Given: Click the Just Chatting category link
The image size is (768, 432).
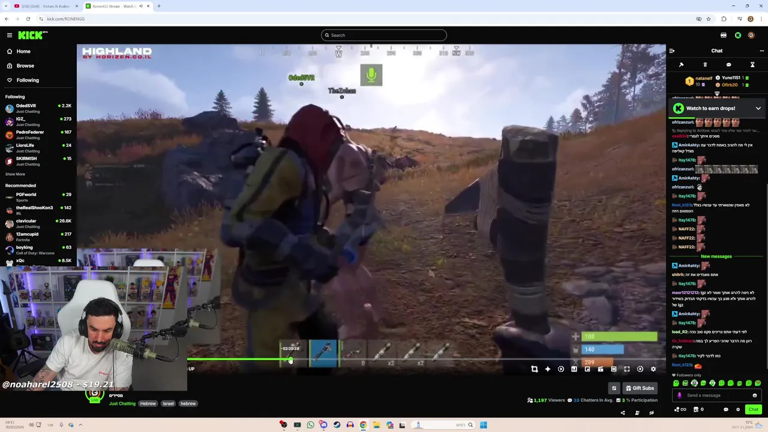Looking at the screenshot, I should click(x=122, y=404).
